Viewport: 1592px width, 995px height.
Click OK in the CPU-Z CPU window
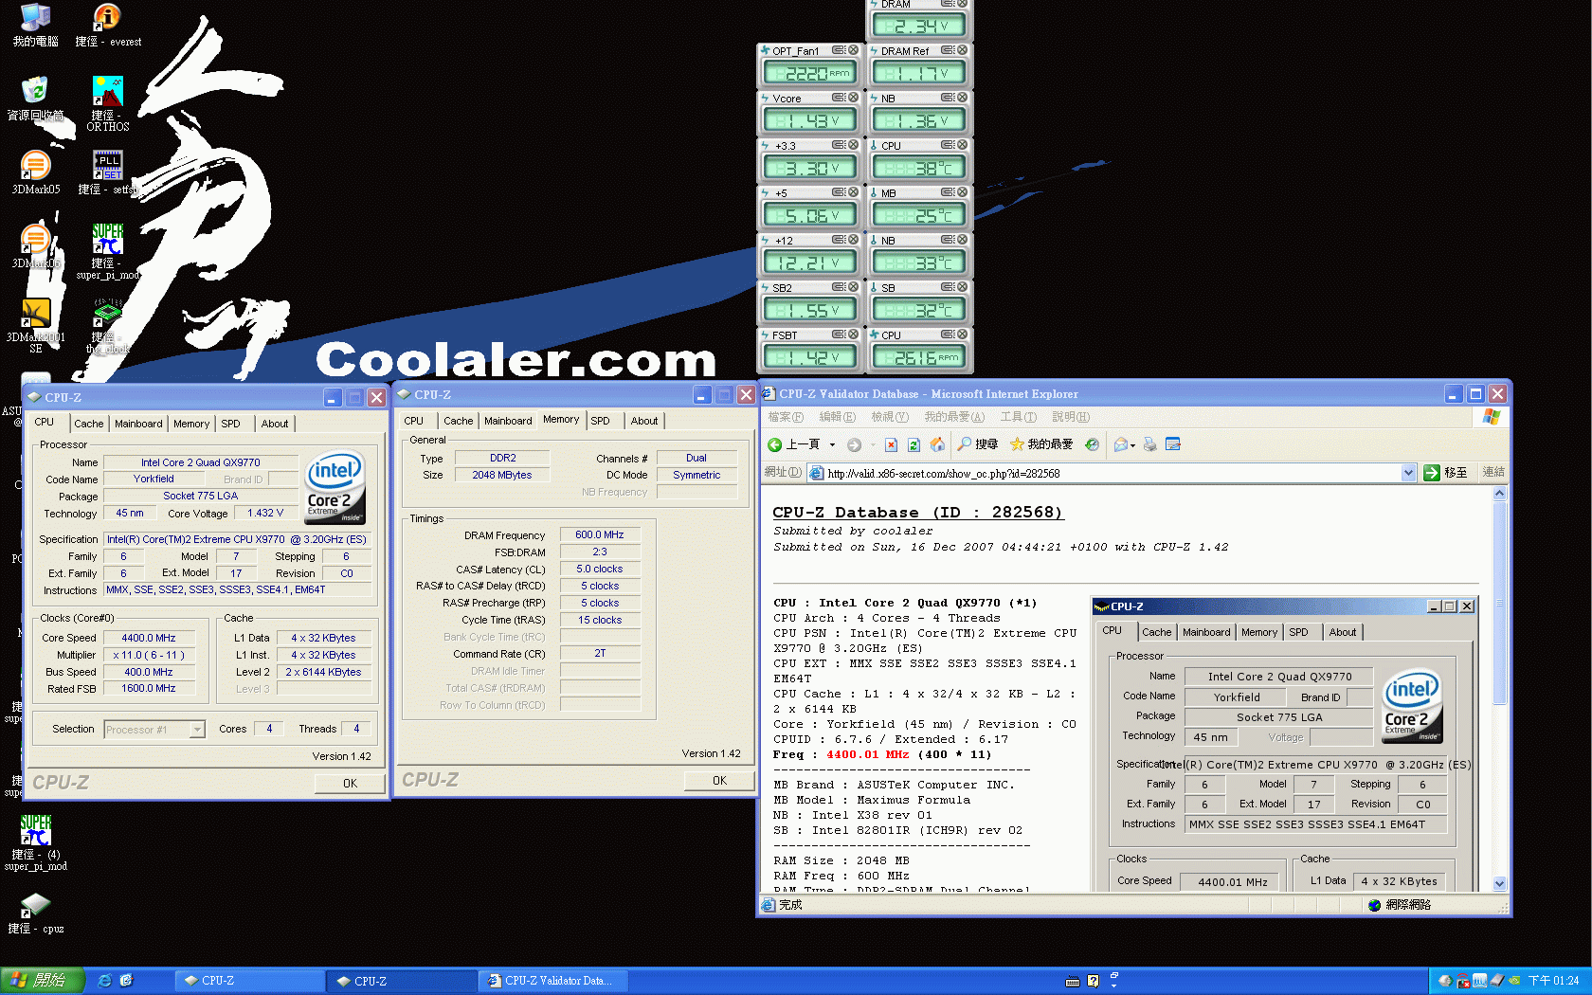[350, 784]
